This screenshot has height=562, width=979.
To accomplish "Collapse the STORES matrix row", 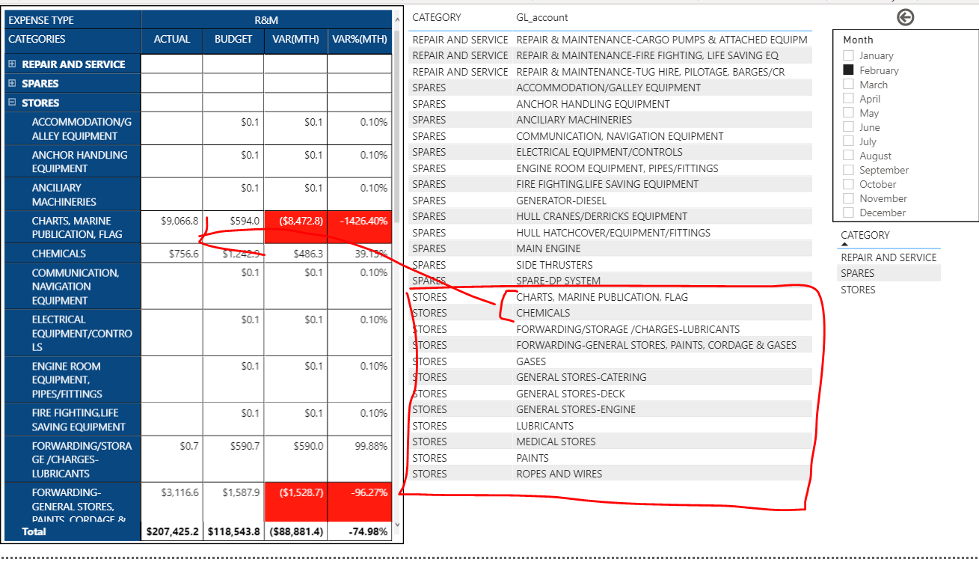I will 12,103.
